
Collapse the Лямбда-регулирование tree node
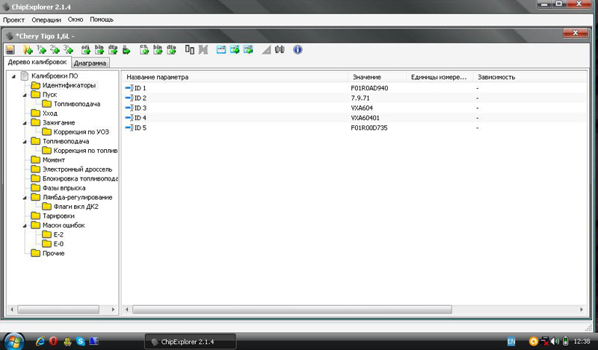pyautogui.click(x=25, y=197)
